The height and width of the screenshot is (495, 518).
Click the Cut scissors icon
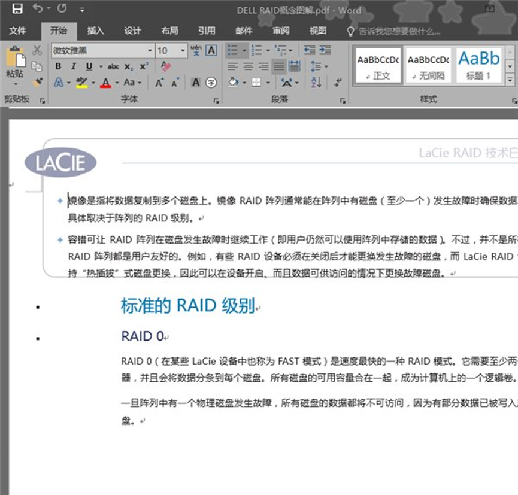pyautogui.click(x=37, y=50)
